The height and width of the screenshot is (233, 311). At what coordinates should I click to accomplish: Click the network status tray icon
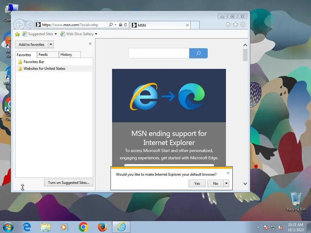coord(273,228)
